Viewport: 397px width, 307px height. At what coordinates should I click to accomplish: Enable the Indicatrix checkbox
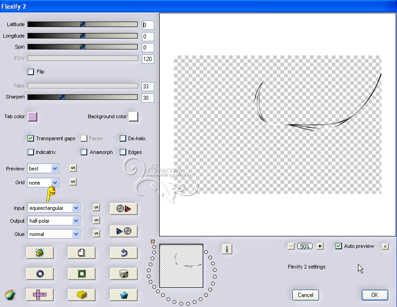pos(31,152)
